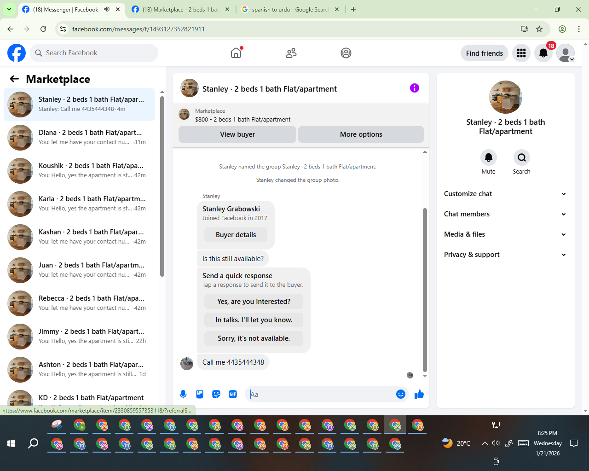Reload the page in Chrome
The height and width of the screenshot is (471, 589).
click(x=43, y=29)
